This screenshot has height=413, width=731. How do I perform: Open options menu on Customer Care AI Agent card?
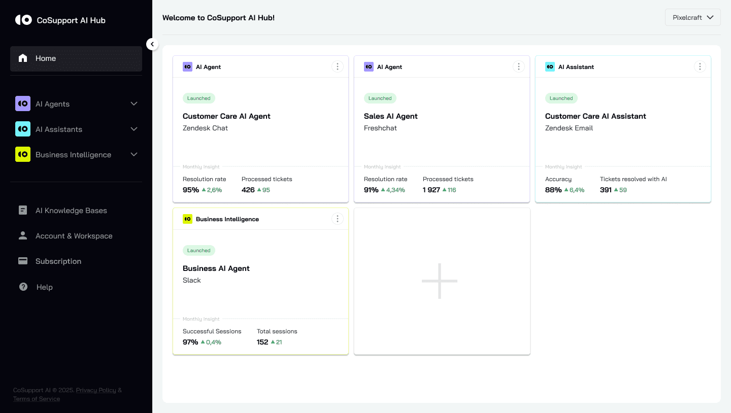tap(338, 66)
